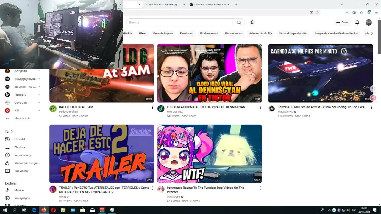
Task: Bookmark this page with the star icon
Action: 317,12
